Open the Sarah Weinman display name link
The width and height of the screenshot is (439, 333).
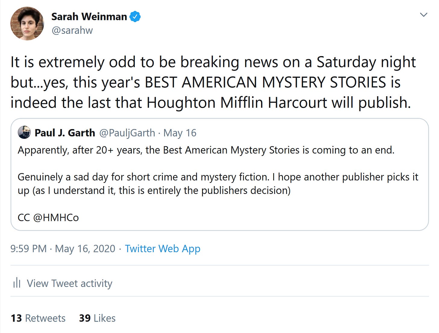pos(89,17)
